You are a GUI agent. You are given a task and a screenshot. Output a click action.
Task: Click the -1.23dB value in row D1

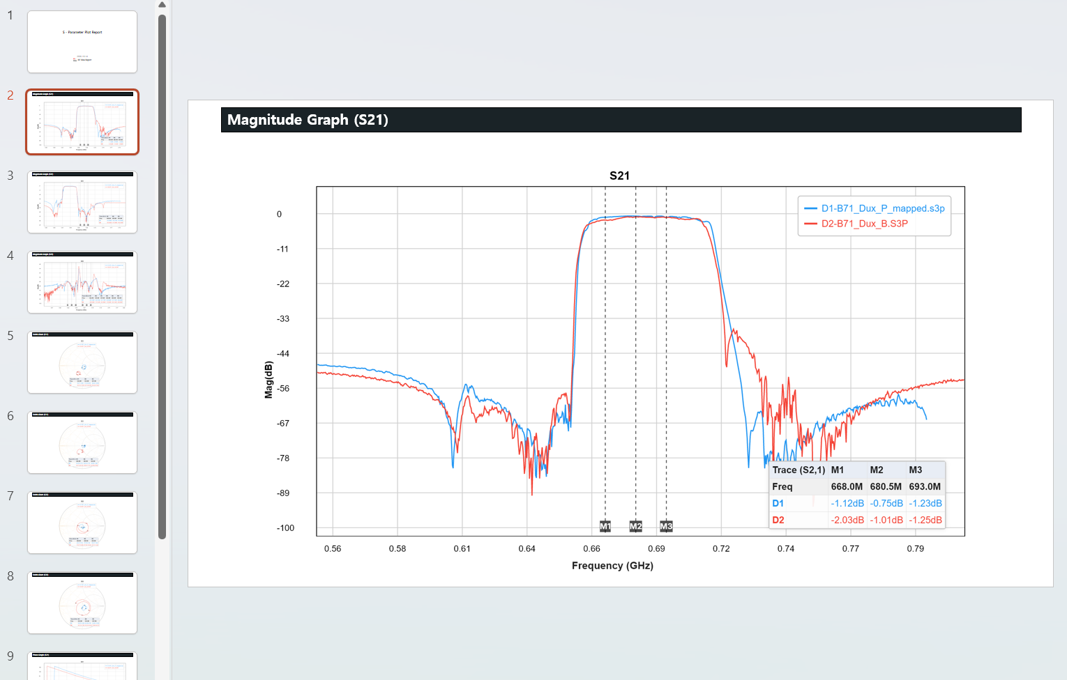click(925, 504)
